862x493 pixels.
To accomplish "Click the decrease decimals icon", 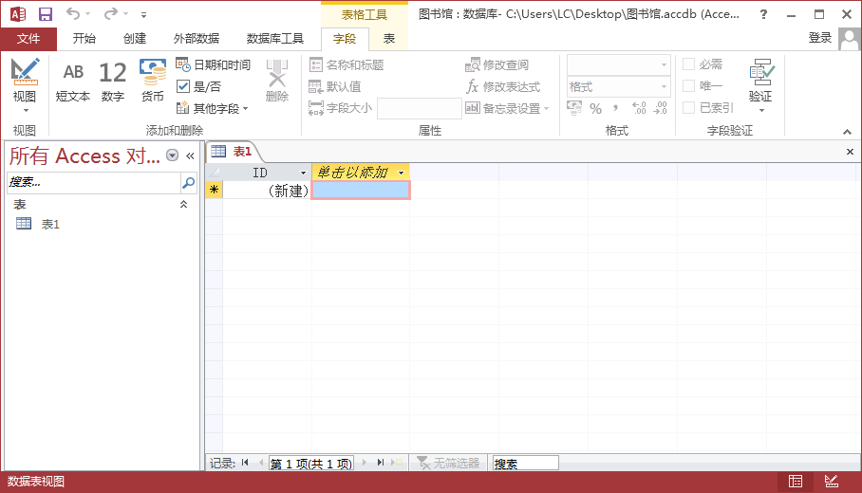I will pyautogui.click(x=660, y=108).
